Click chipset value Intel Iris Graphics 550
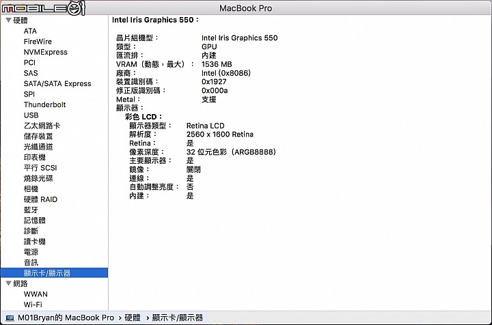The image size is (492, 325). [239, 38]
